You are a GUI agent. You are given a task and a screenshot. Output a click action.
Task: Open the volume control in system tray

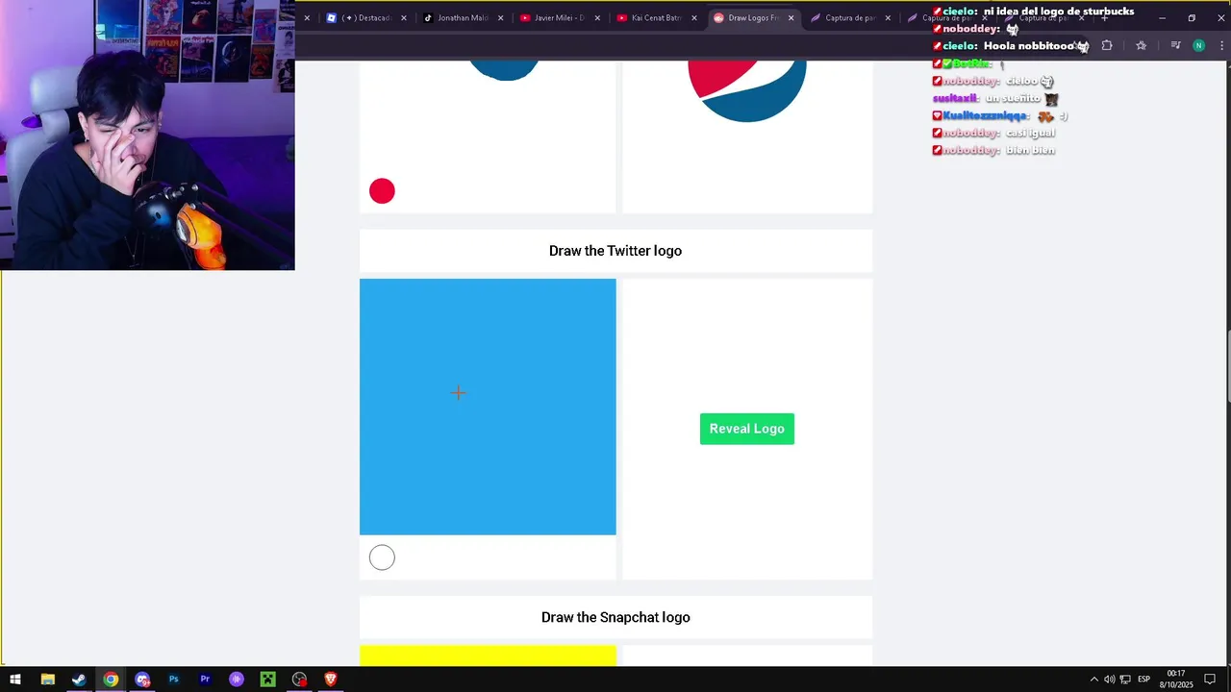pos(1109,680)
